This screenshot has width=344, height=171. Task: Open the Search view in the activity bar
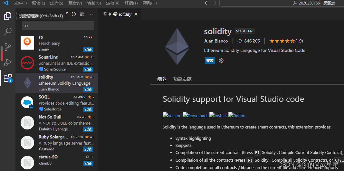tap(8, 32)
